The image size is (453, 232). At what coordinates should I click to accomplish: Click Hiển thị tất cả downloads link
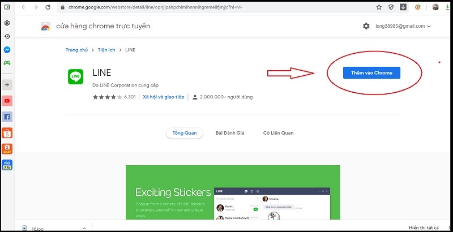pyautogui.click(x=424, y=227)
